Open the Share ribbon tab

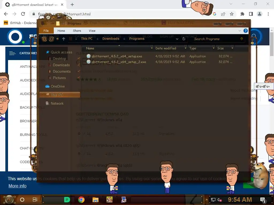[77, 31]
